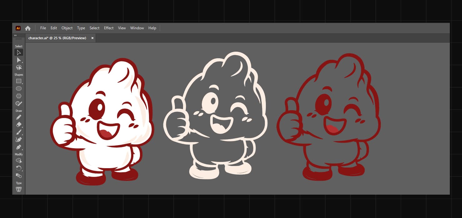Select the Fill and Stroke tool
462x218 pixels.
[x=19, y=176]
